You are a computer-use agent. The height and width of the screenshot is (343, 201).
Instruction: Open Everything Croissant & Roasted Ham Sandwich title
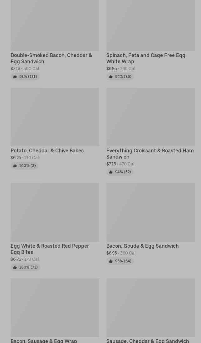(x=150, y=154)
